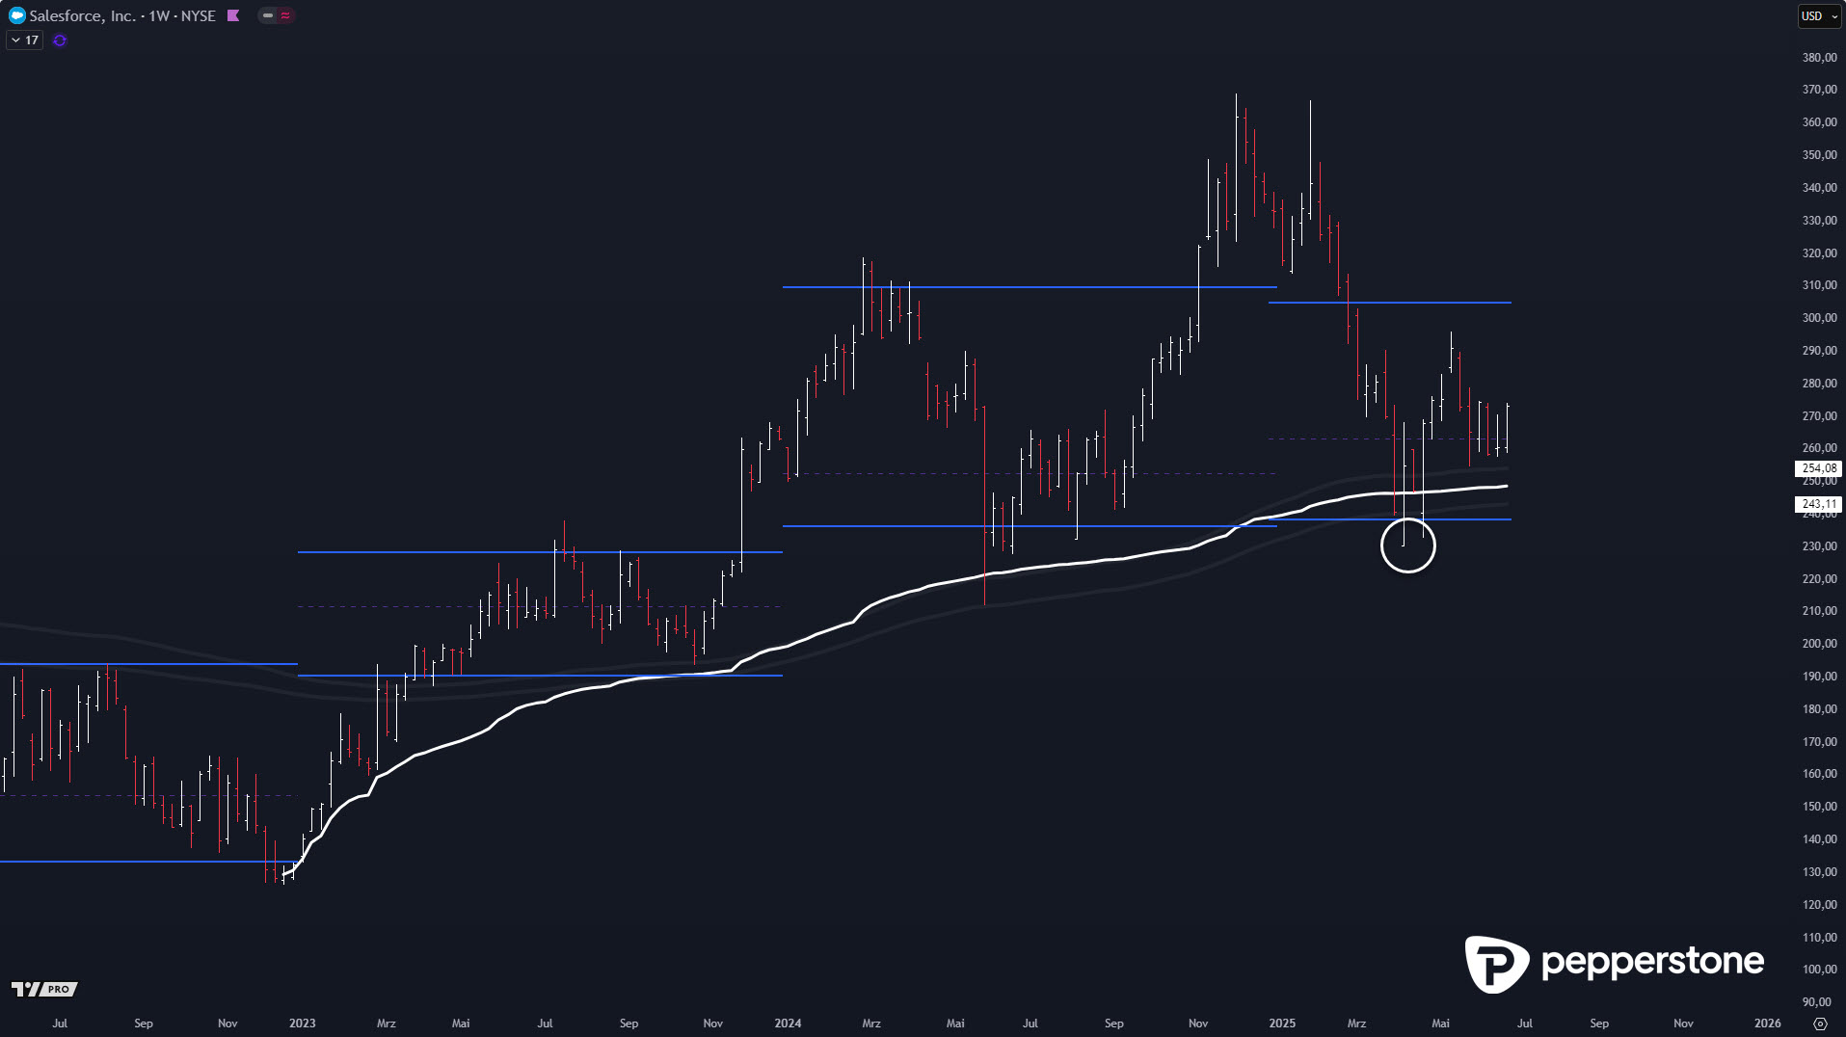Click the Salesforce, Inc. symbol title
Viewport: 1846px width, 1037px height.
pos(82,15)
